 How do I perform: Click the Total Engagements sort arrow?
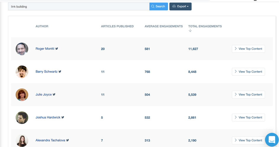190,30
